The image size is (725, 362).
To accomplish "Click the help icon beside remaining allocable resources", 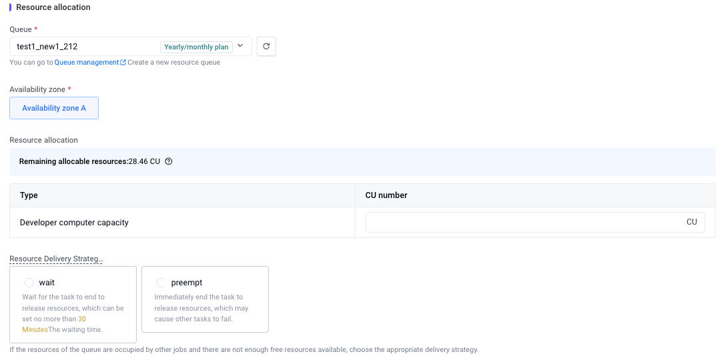I will tap(169, 161).
